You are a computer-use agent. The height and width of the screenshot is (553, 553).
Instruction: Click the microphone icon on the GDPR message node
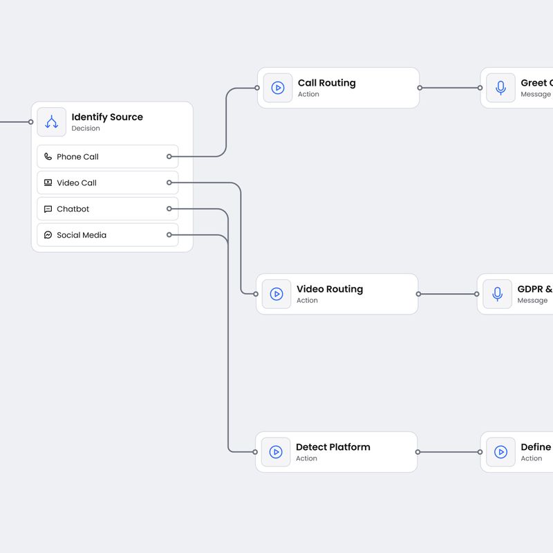point(497,294)
